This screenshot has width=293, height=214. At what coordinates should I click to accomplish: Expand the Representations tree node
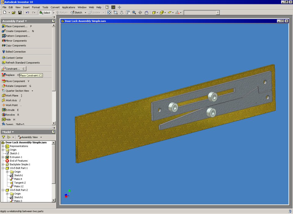(x=3, y=146)
